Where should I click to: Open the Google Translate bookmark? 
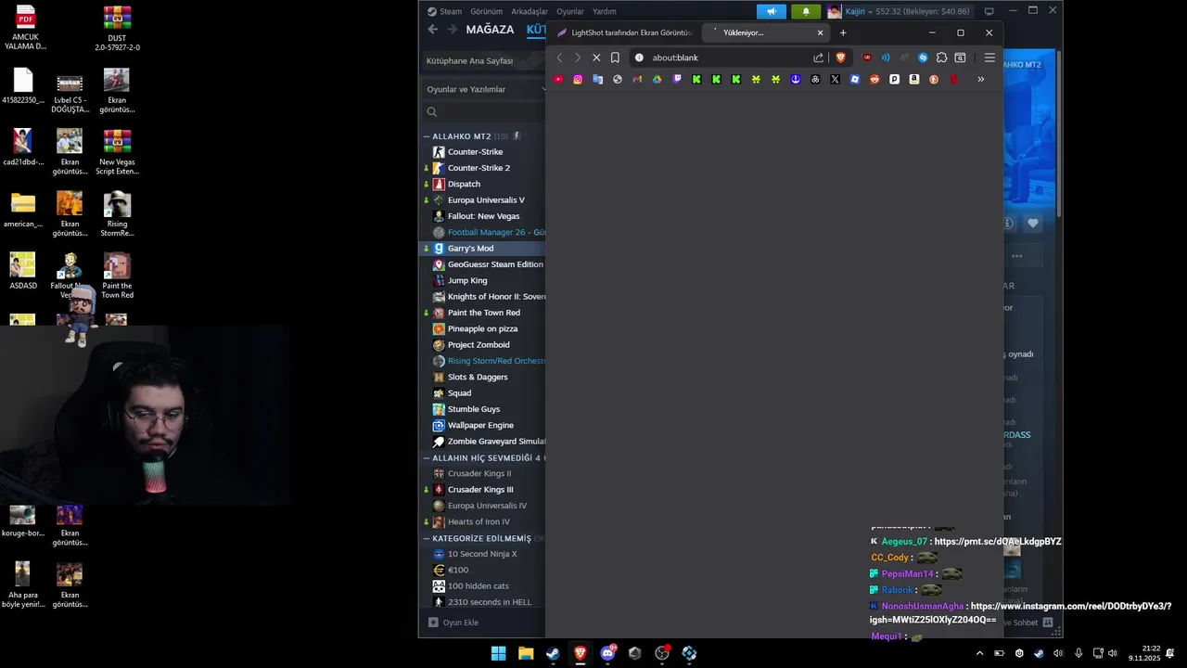pyautogui.click(x=597, y=80)
